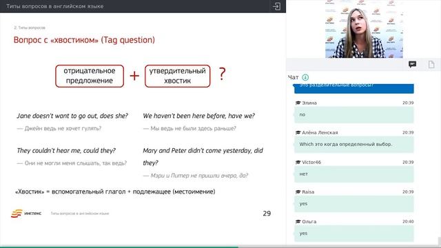
Task: Click the Чат panel label
Action: (293, 77)
